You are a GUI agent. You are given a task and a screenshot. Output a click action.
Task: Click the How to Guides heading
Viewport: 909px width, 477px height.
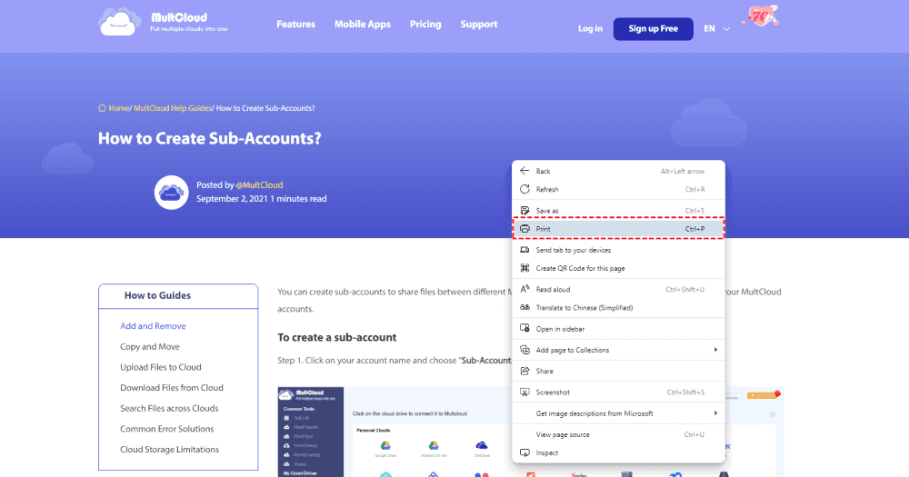(157, 295)
